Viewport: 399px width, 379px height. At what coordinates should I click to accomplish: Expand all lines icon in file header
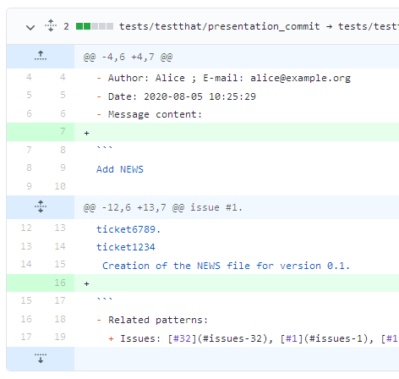tap(51, 25)
